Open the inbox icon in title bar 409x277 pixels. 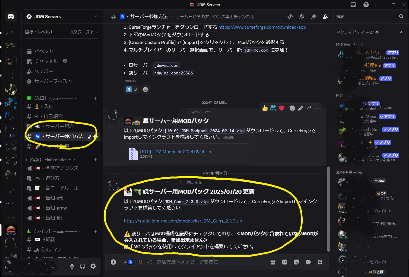353,5
